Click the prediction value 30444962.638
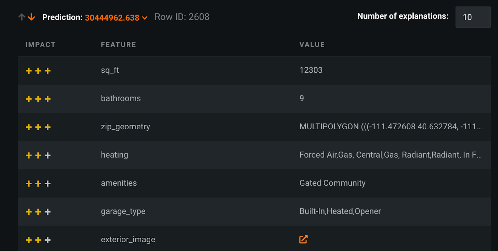The width and height of the screenshot is (498, 251). [112, 18]
